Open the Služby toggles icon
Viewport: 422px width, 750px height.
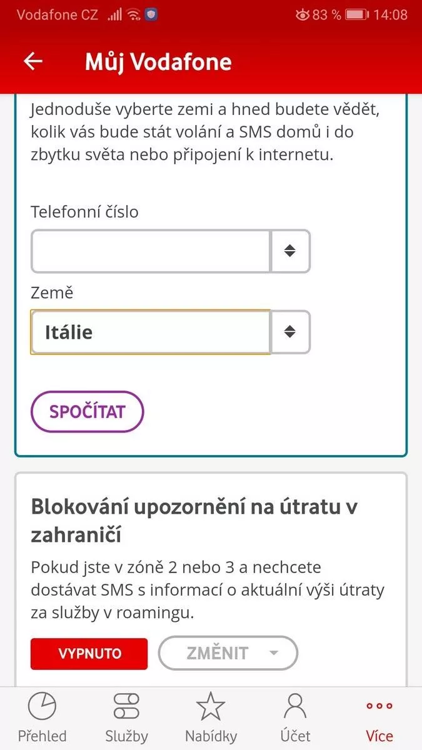pos(126,706)
